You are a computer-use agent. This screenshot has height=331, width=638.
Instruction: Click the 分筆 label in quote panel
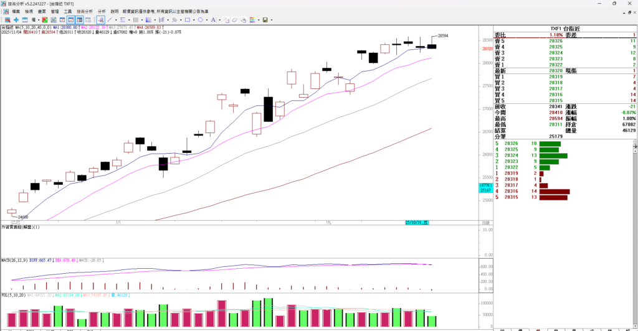pos(500,136)
